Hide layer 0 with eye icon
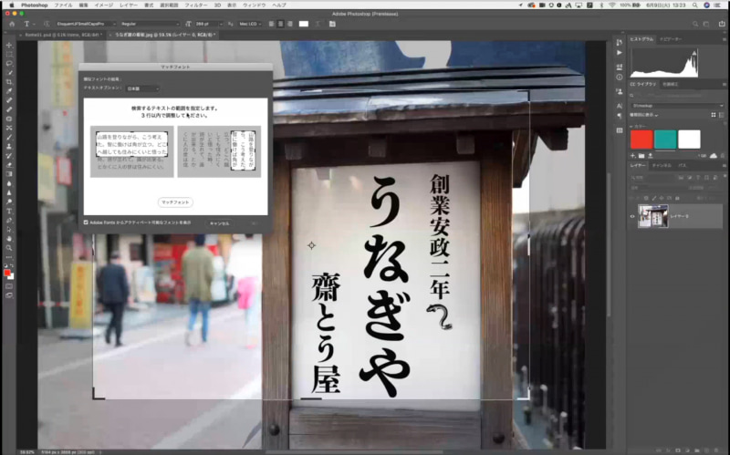This screenshot has width=730, height=455. coord(632,216)
